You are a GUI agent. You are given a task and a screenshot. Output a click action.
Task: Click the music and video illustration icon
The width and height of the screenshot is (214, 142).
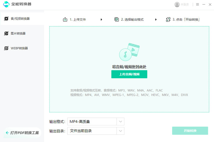129,52
